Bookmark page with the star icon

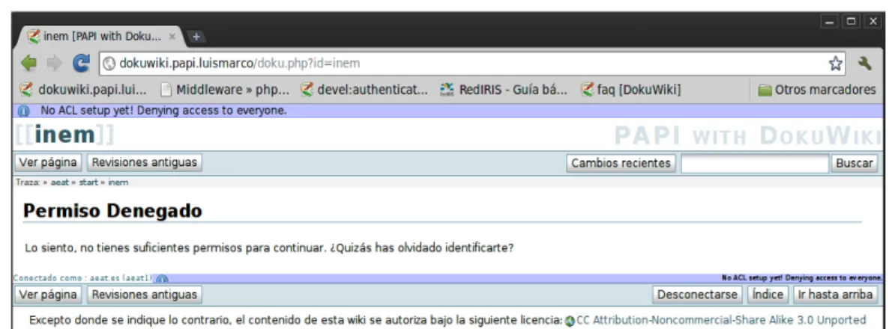click(835, 64)
